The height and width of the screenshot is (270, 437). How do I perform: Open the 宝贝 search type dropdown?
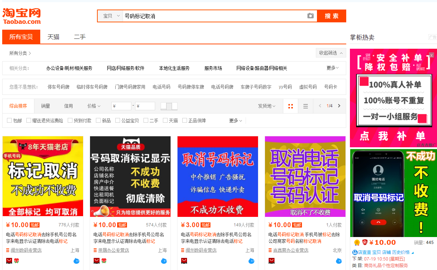coord(111,16)
